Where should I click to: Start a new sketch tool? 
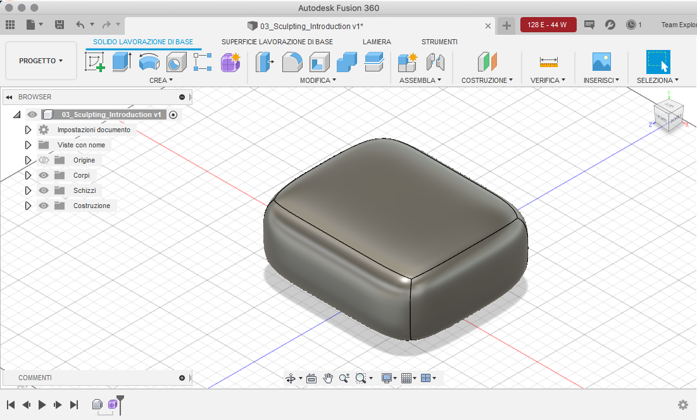(95, 62)
